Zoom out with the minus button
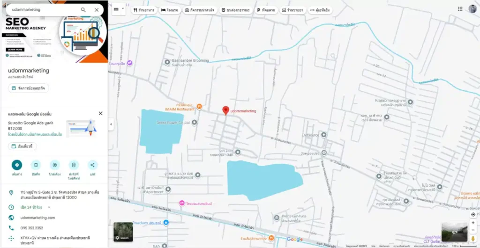 473,230
